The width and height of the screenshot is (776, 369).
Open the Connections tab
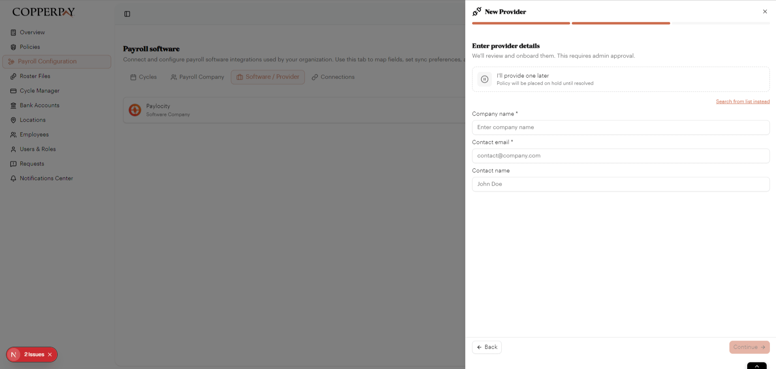coord(338,77)
